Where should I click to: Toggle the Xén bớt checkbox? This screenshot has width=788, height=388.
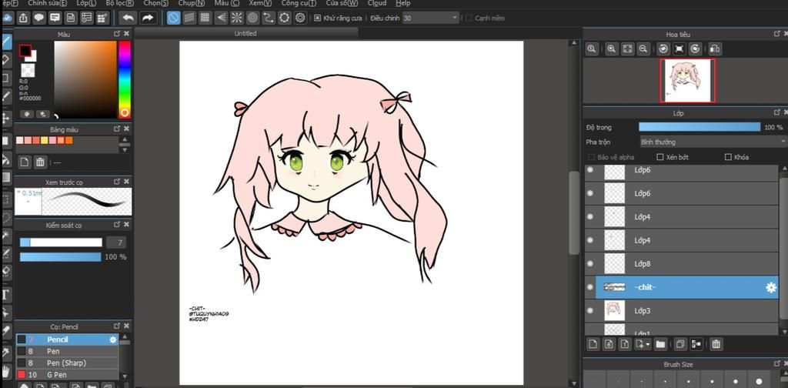[x=660, y=157]
